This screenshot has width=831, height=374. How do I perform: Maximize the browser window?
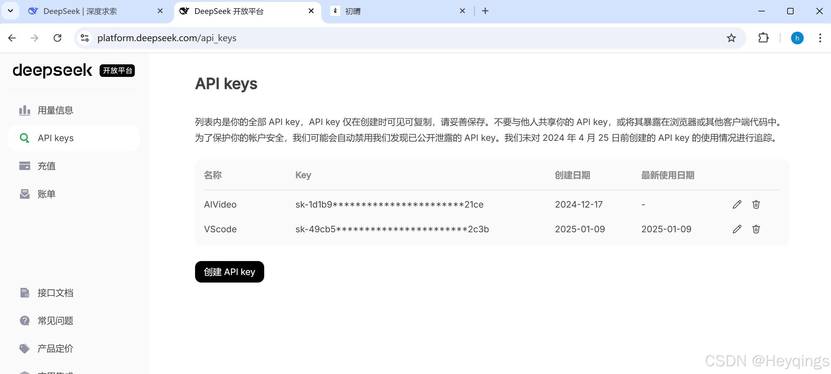790,11
